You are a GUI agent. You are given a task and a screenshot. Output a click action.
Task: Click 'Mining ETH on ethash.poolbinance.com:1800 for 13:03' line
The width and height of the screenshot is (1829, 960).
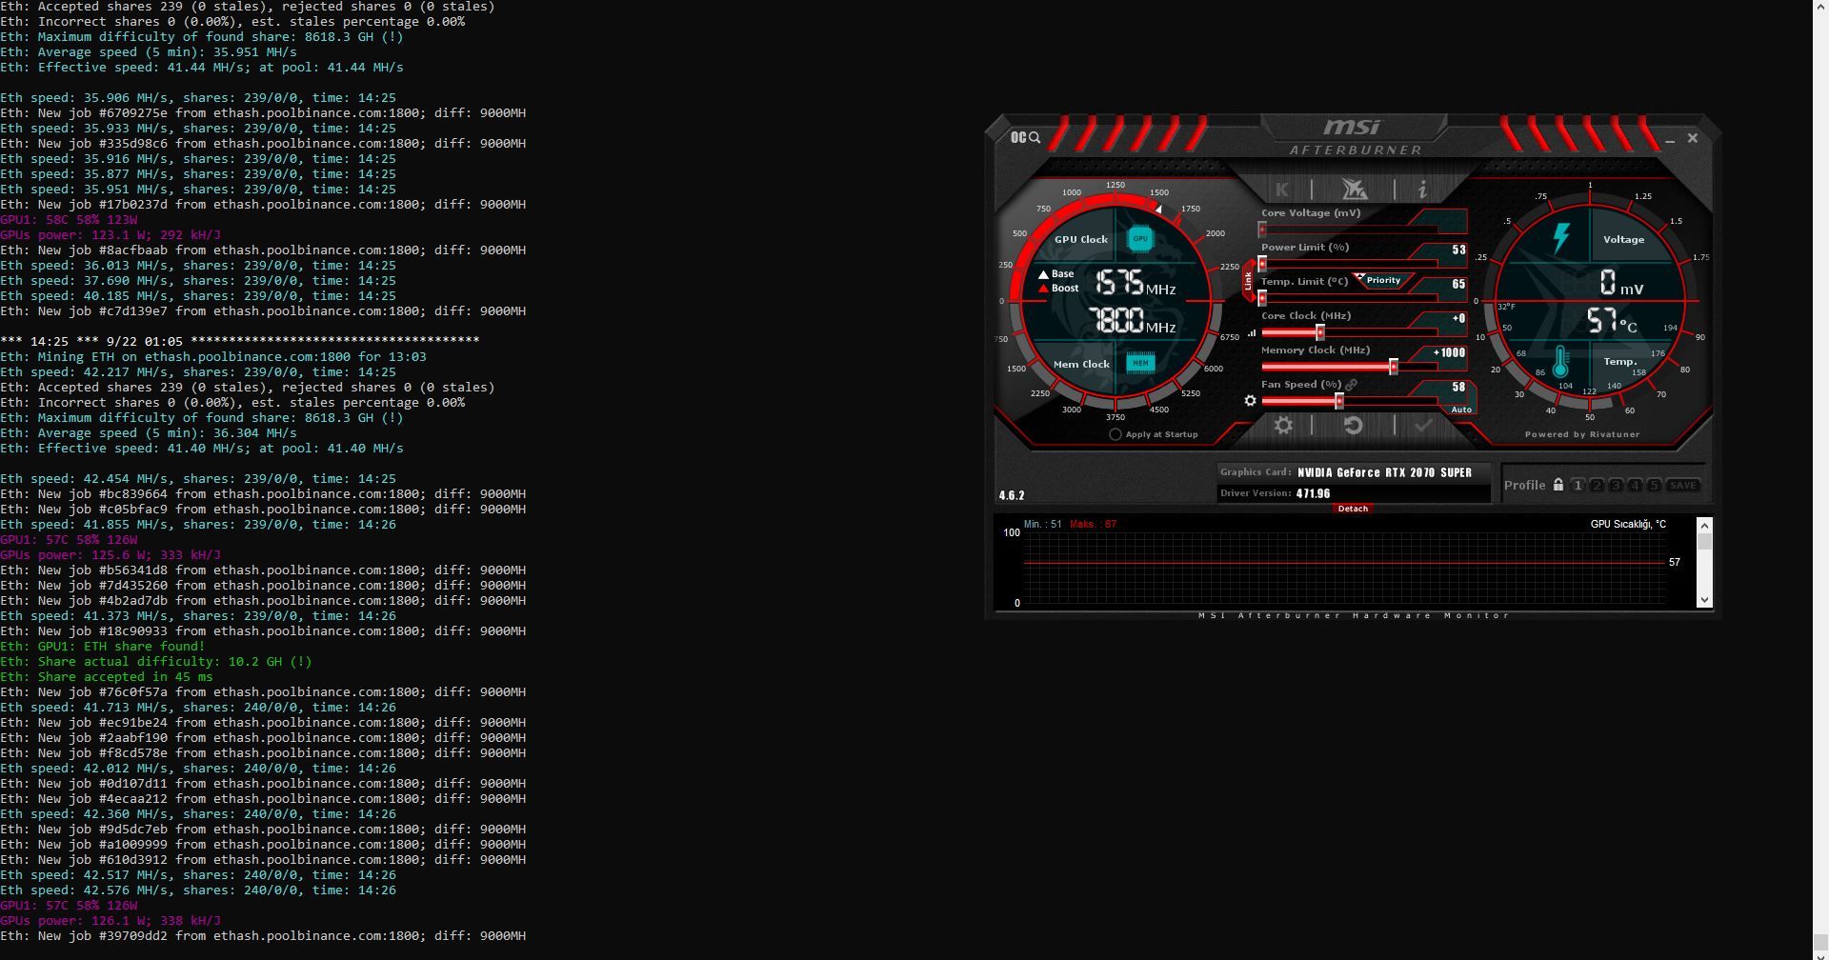213,357
